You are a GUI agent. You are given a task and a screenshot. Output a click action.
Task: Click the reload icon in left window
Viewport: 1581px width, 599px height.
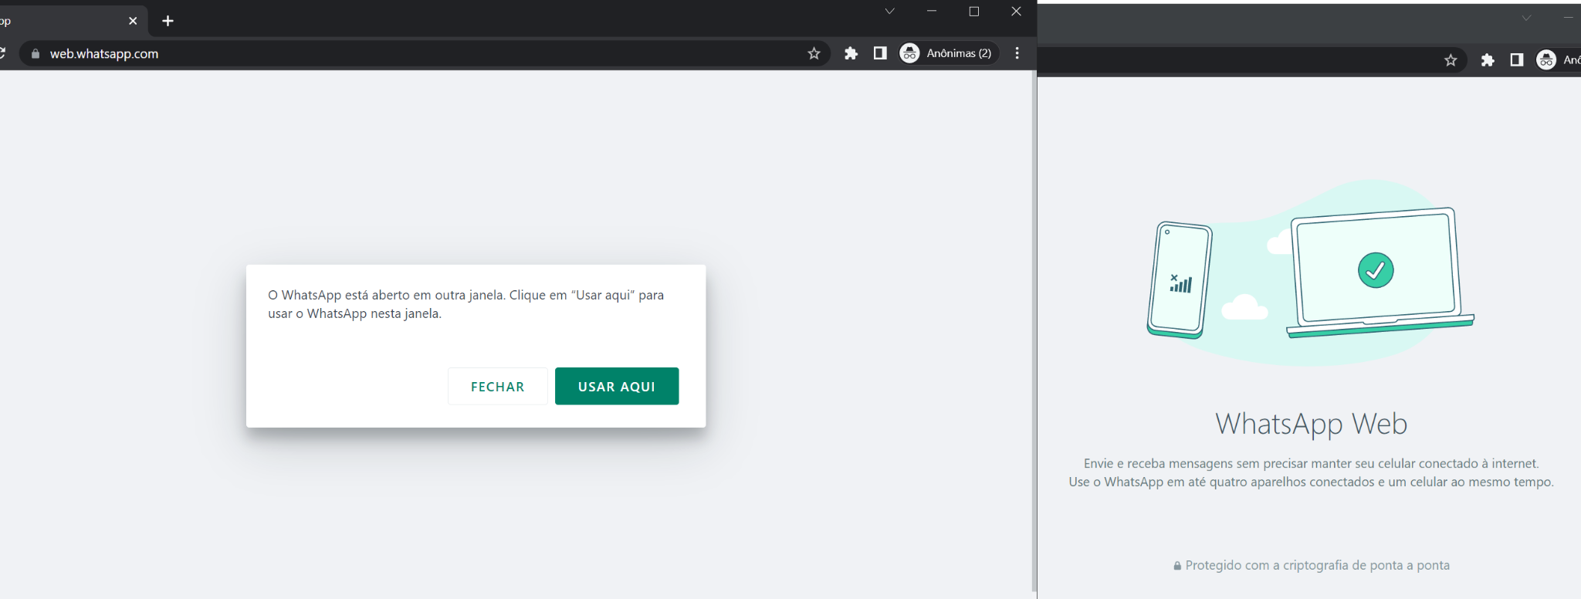(2, 53)
